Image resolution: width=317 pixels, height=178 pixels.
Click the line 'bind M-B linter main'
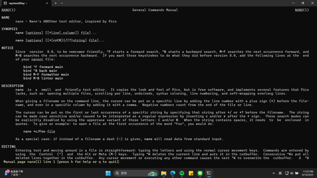pos(43,78)
